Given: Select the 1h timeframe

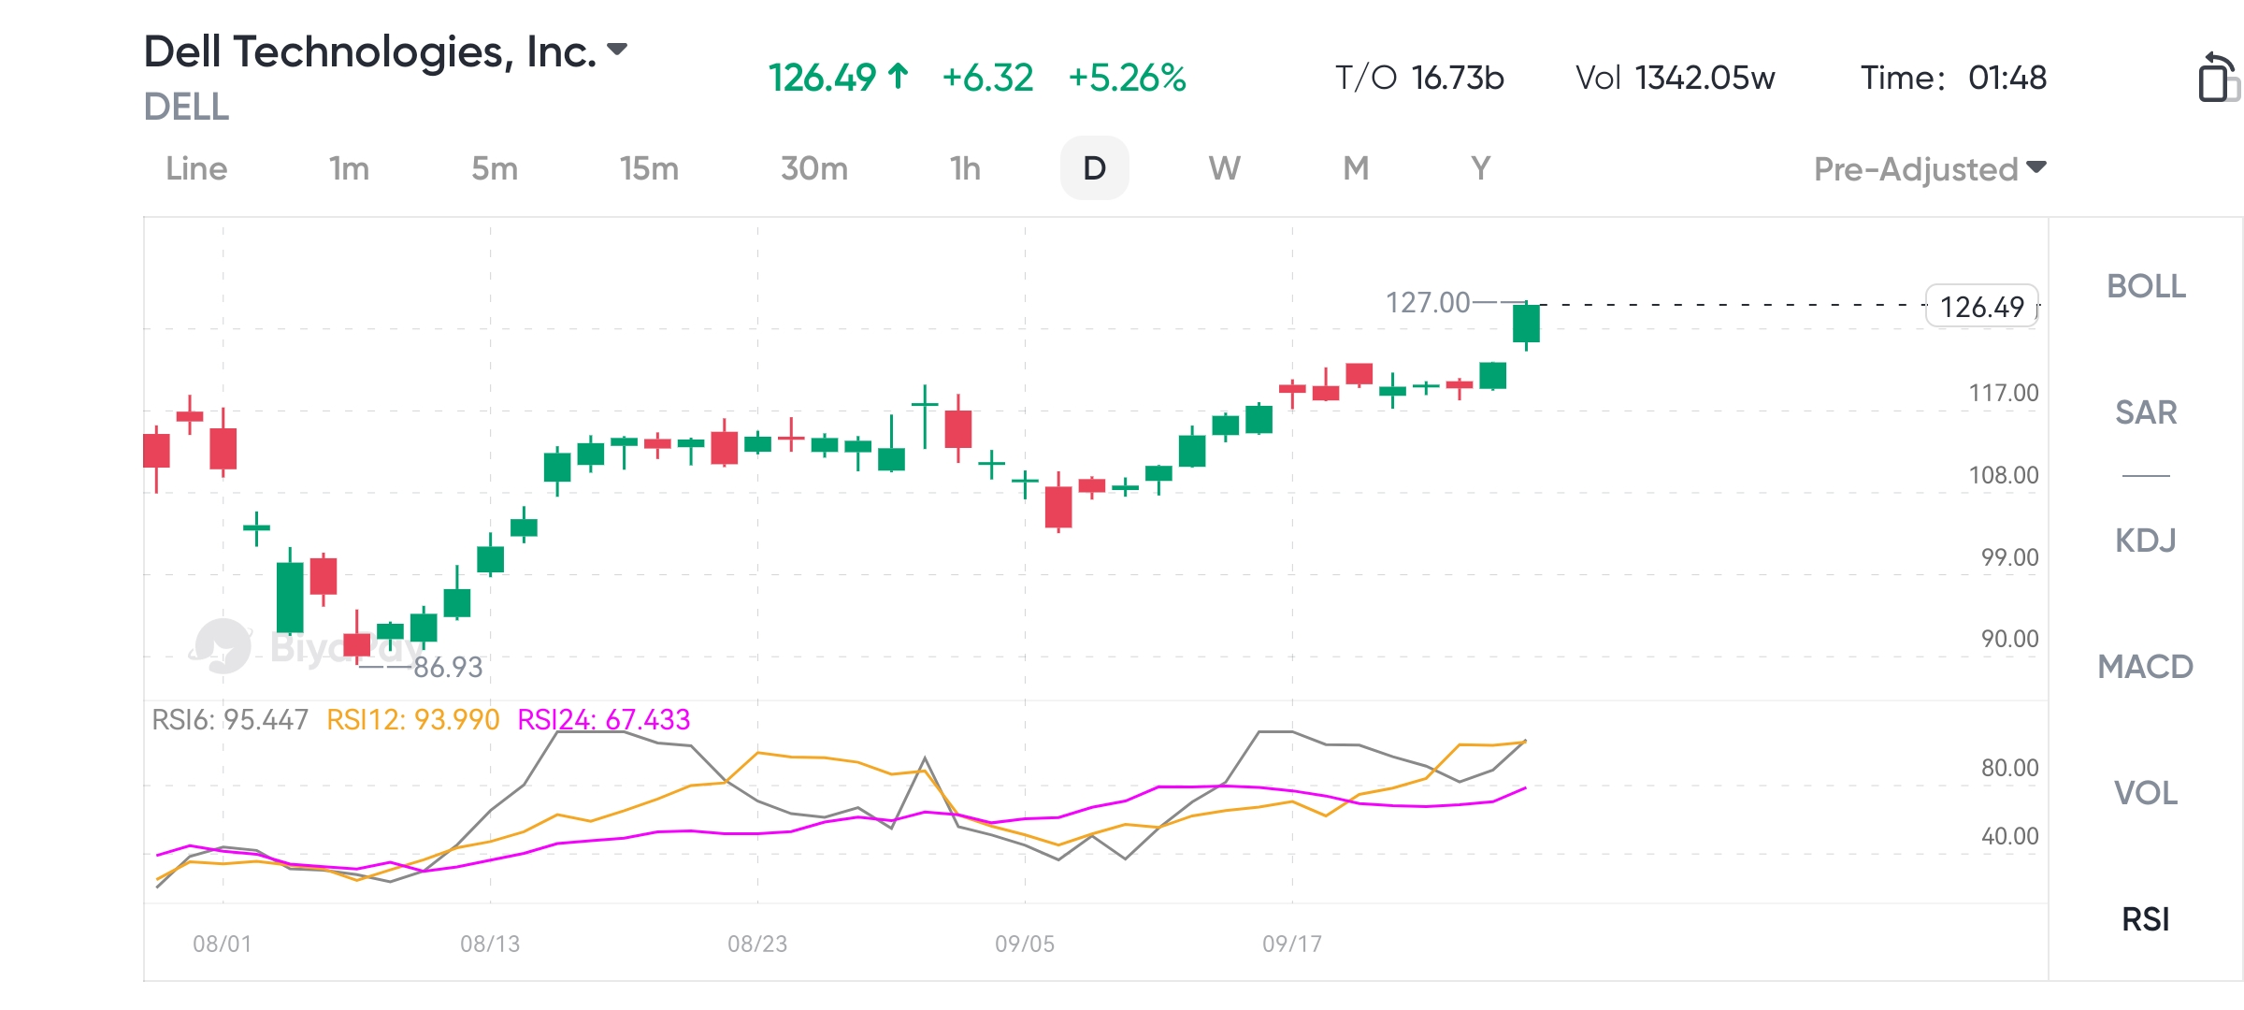Looking at the screenshot, I should [965, 168].
